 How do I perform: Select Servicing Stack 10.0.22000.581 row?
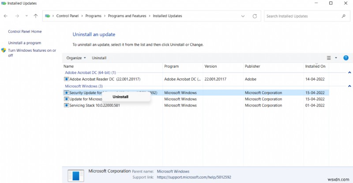point(195,105)
